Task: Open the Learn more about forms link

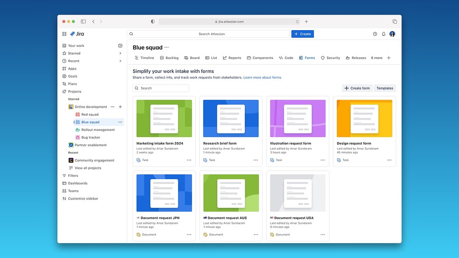Action: click(262, 77)
